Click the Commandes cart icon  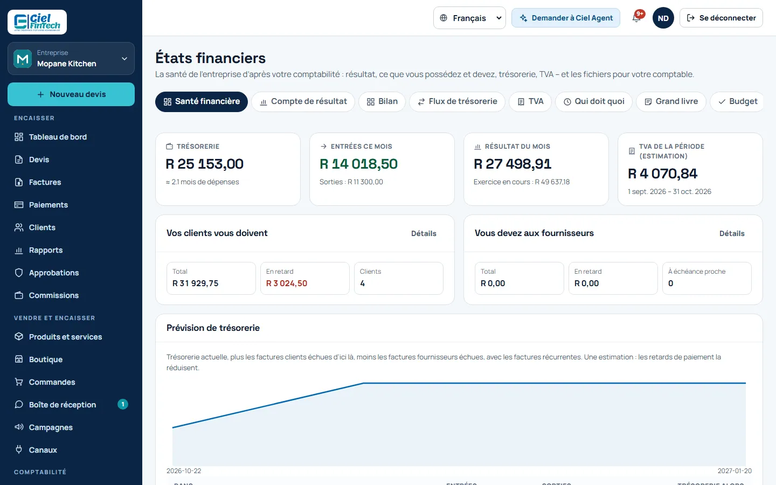(x=19, y=382)
